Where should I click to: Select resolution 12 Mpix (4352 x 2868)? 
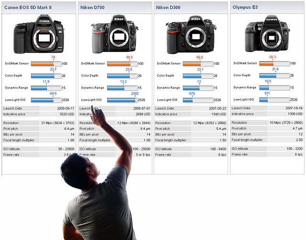210,123
